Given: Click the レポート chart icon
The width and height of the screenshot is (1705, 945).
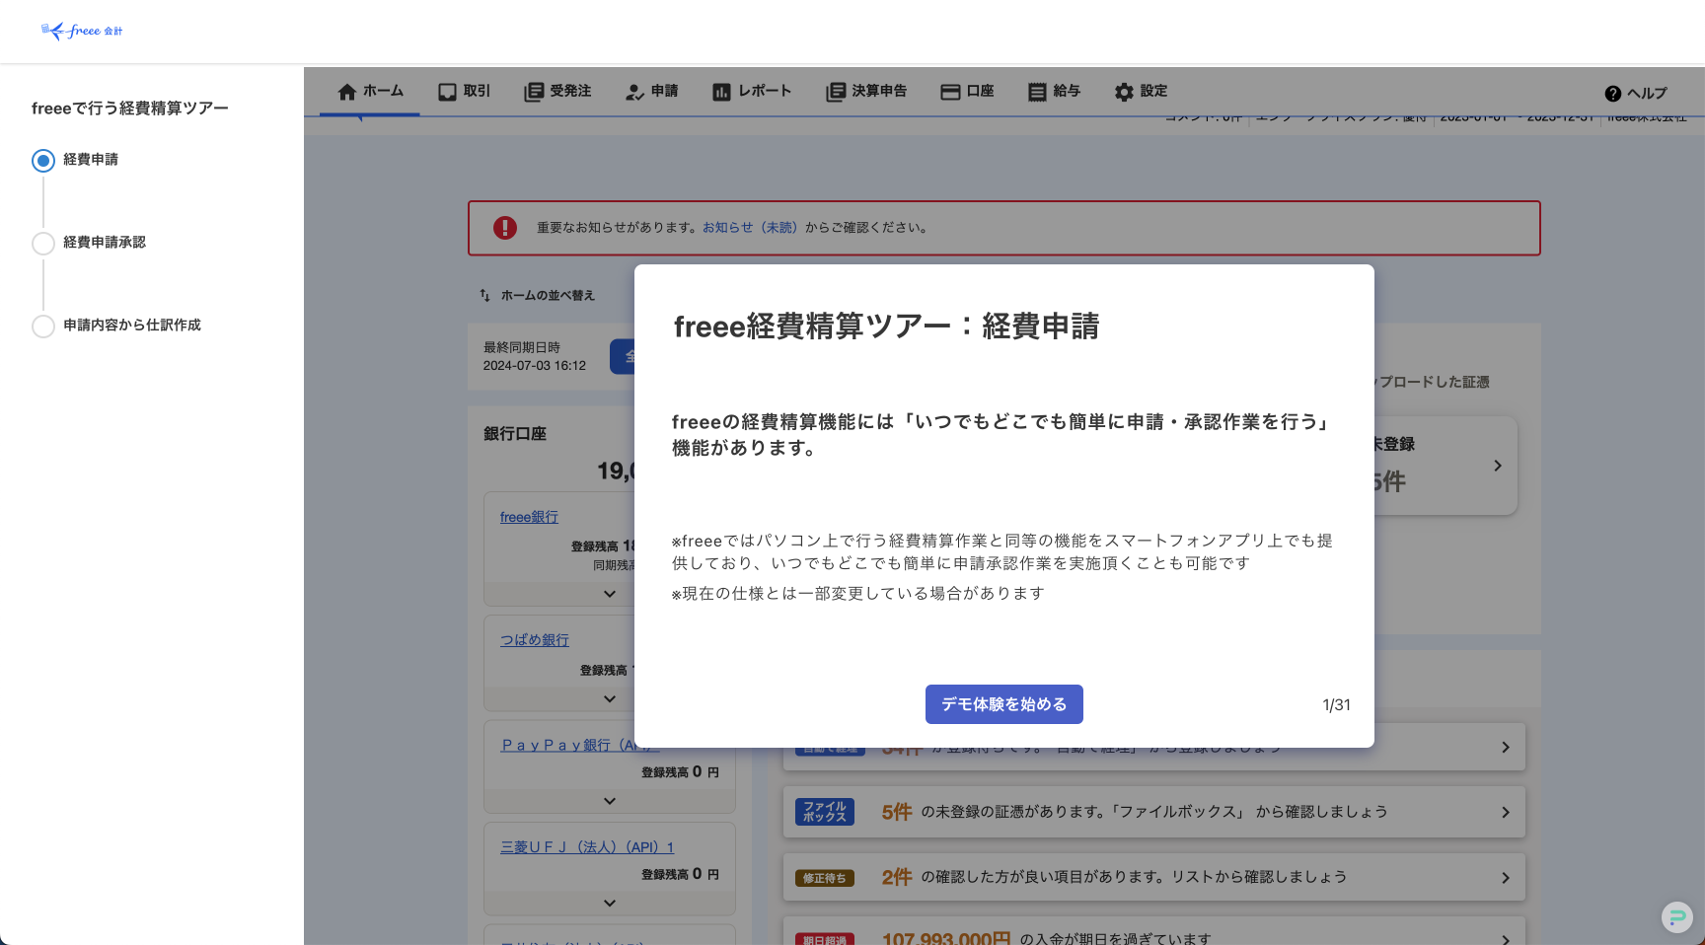Looking at the screenshot, I should point(721,92).
